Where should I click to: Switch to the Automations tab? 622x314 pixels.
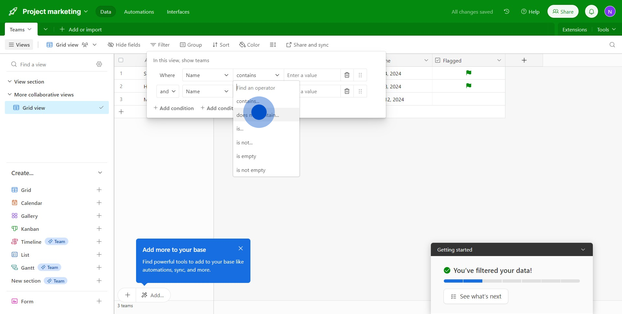[139, 12]
